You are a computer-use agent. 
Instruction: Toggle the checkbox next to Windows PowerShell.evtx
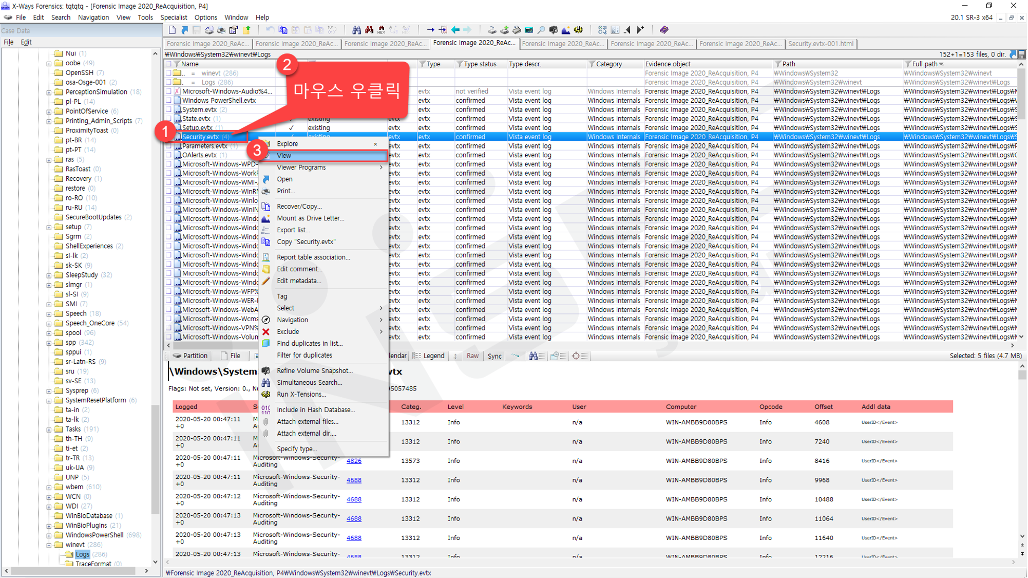[x=169, y=100]
